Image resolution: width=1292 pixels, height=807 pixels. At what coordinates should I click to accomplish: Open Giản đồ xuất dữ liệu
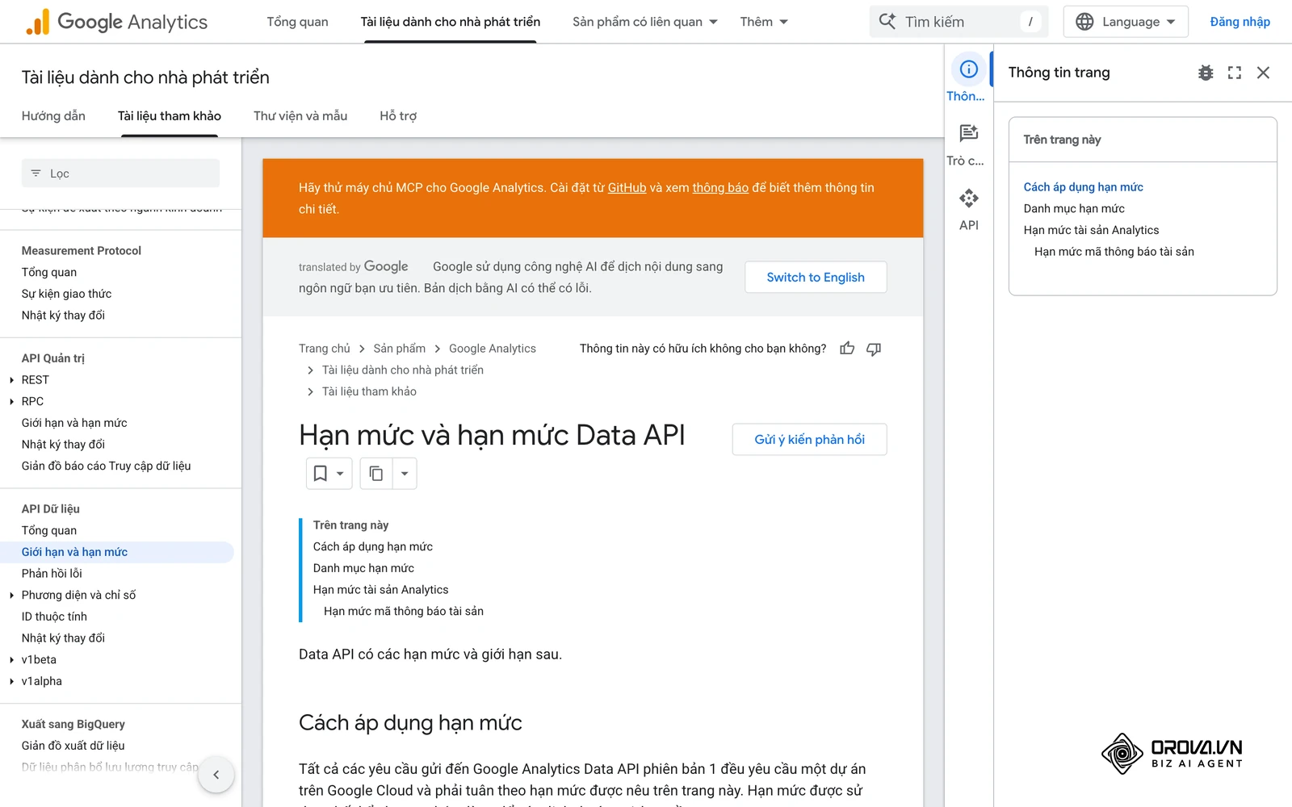[x=73, y=746]
